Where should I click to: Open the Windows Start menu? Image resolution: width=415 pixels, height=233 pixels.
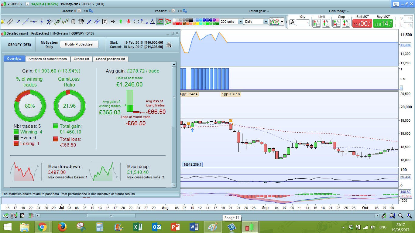[7, 227]
